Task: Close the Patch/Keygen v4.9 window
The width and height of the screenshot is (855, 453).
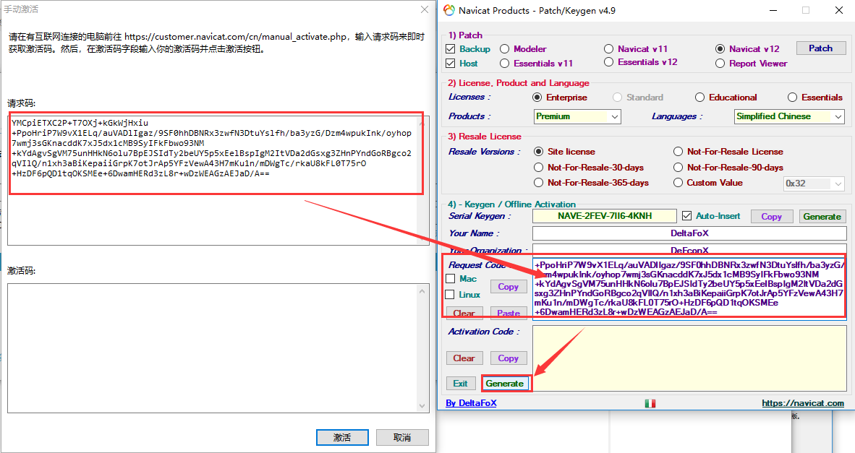Action: (x=839, y=10)
